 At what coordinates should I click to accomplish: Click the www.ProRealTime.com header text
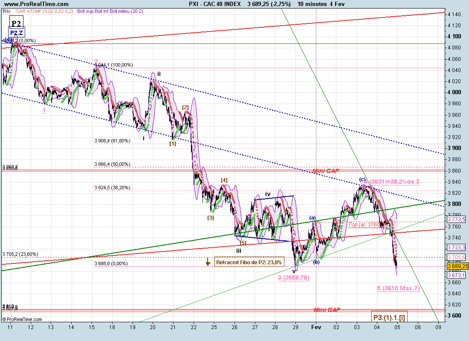37,4
